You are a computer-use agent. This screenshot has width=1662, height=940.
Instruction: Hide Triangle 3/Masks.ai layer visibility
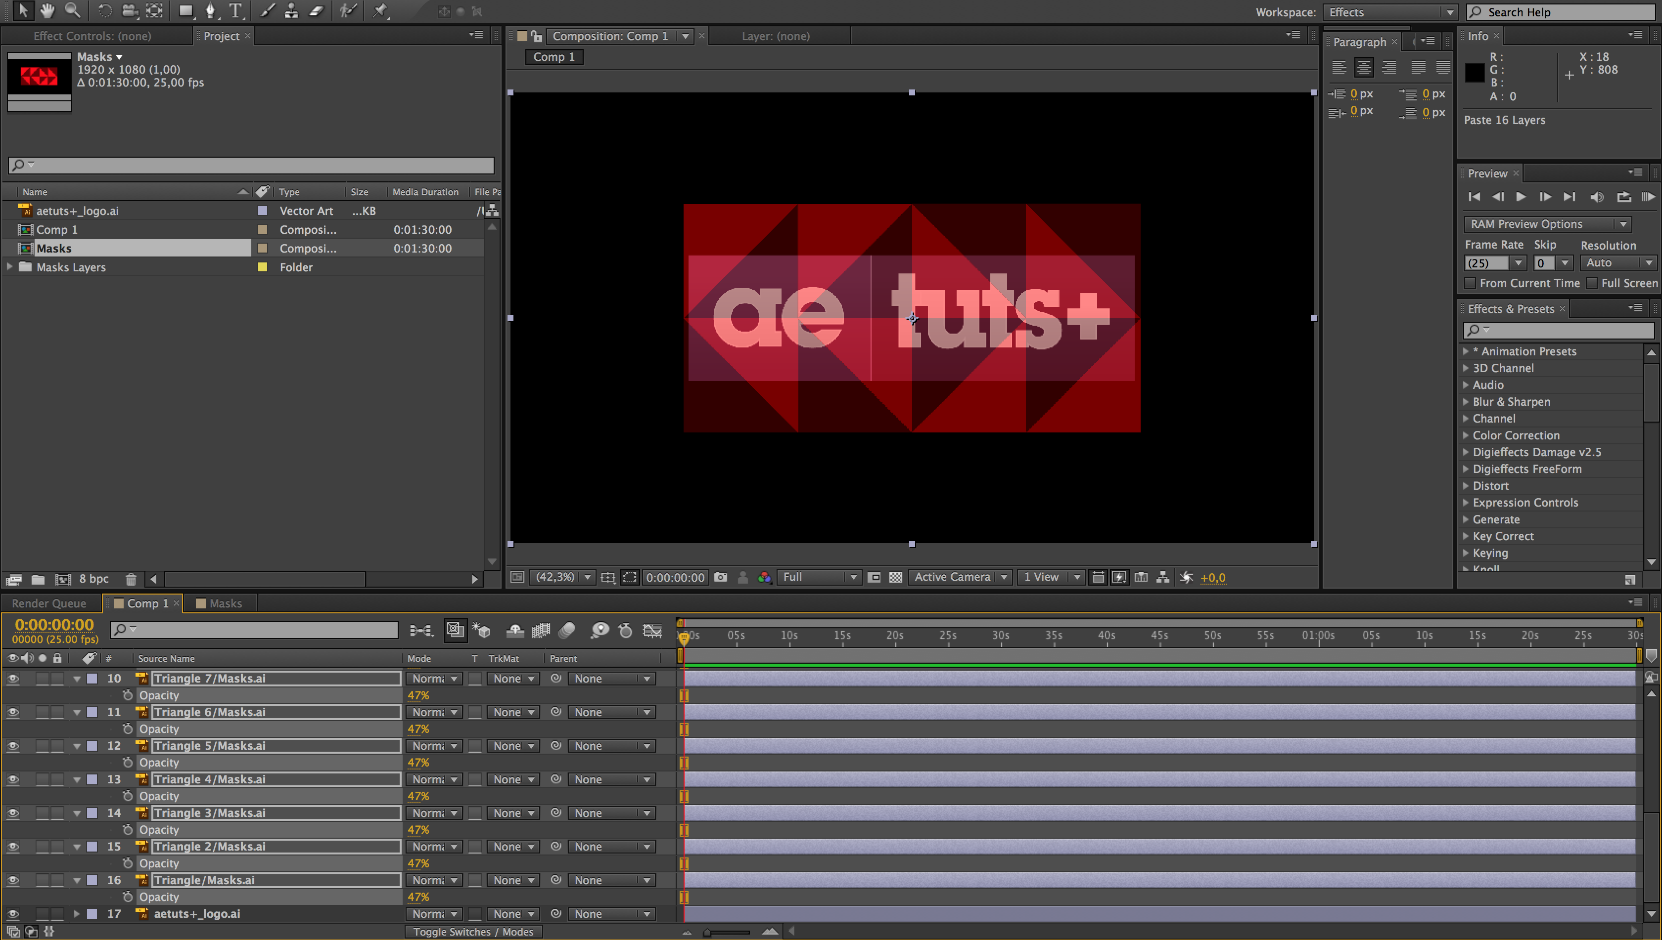tap(12, 813)
